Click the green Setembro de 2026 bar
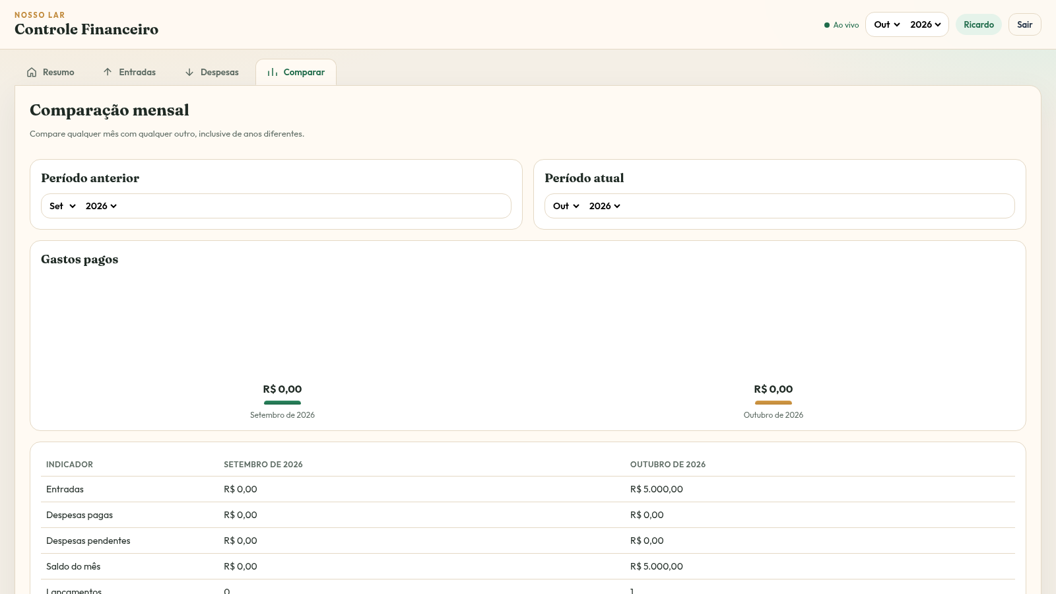1056x594 pixels. (282, 403)
